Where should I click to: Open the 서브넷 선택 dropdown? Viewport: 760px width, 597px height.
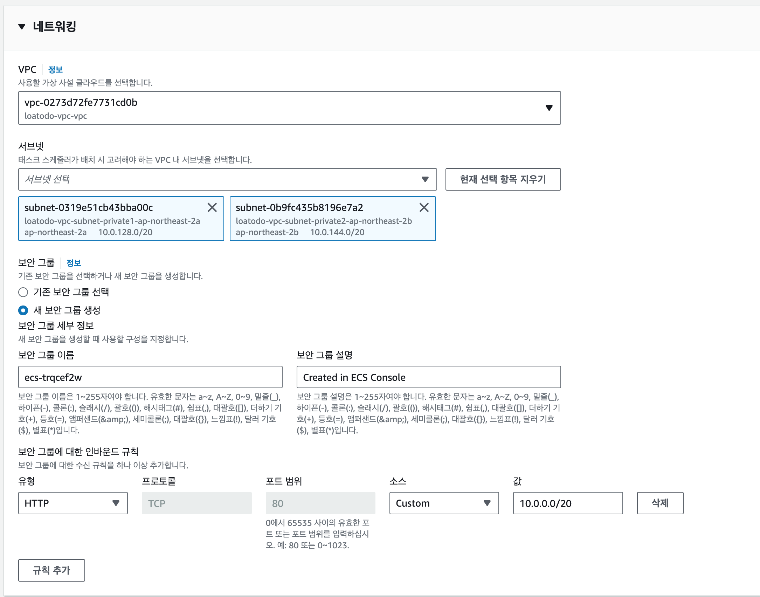coord(227,179)
